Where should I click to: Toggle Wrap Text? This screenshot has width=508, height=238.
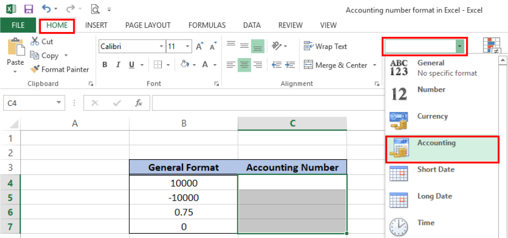(x=325, y=46)
